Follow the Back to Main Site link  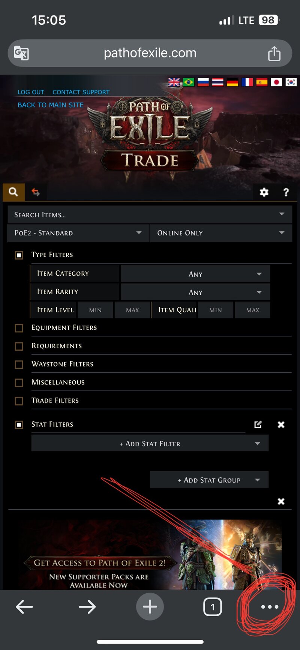point(51,105)
